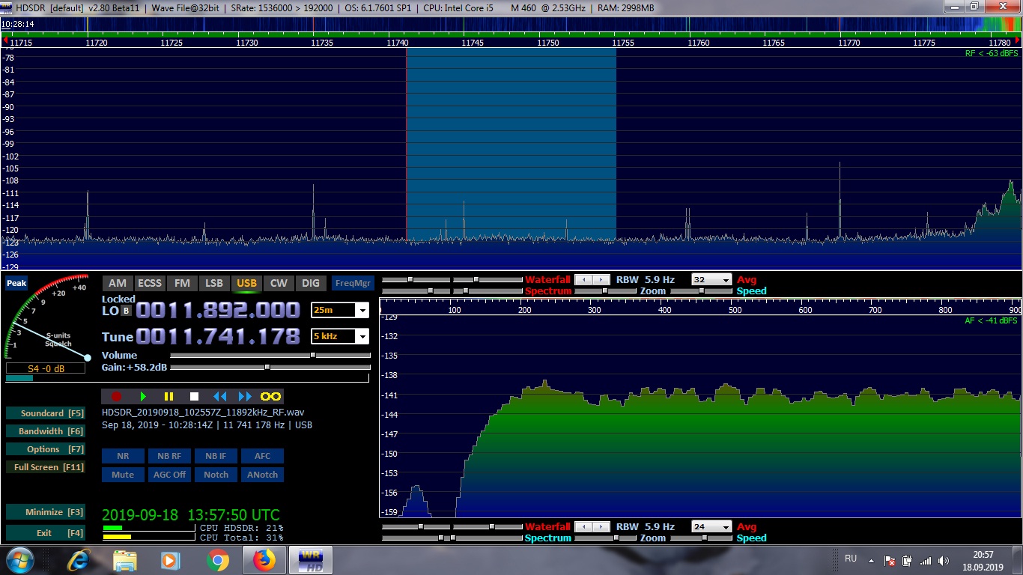
Task: Click the LO B indicator box
Action: click(x=126, y=311)
